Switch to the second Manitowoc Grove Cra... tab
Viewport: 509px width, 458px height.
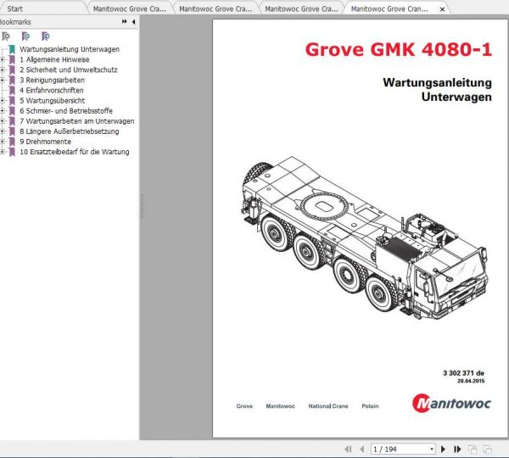[215, 8]
